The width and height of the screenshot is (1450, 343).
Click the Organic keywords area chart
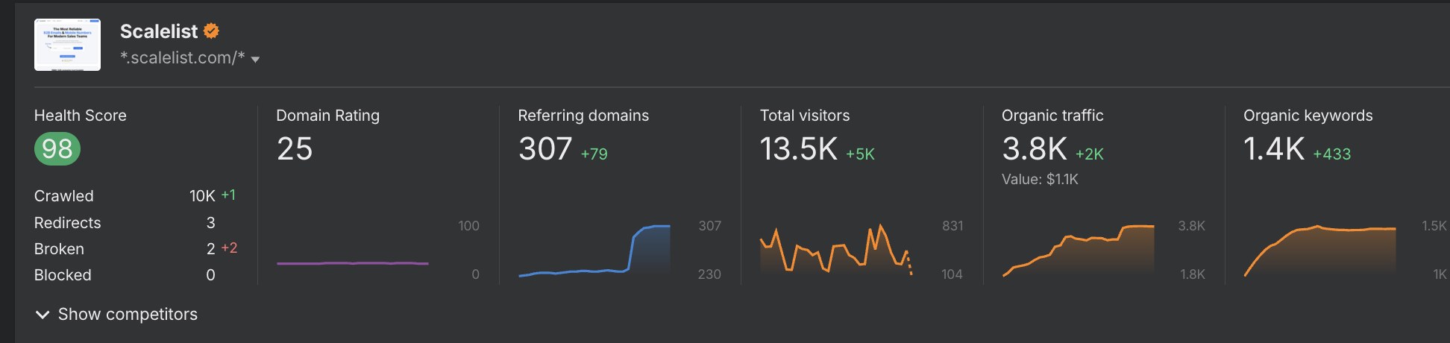pyautogui.click(x=1320, y=251)
